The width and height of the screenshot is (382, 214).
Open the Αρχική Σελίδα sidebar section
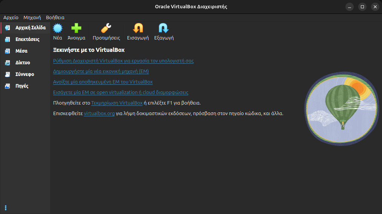point(25,28)
